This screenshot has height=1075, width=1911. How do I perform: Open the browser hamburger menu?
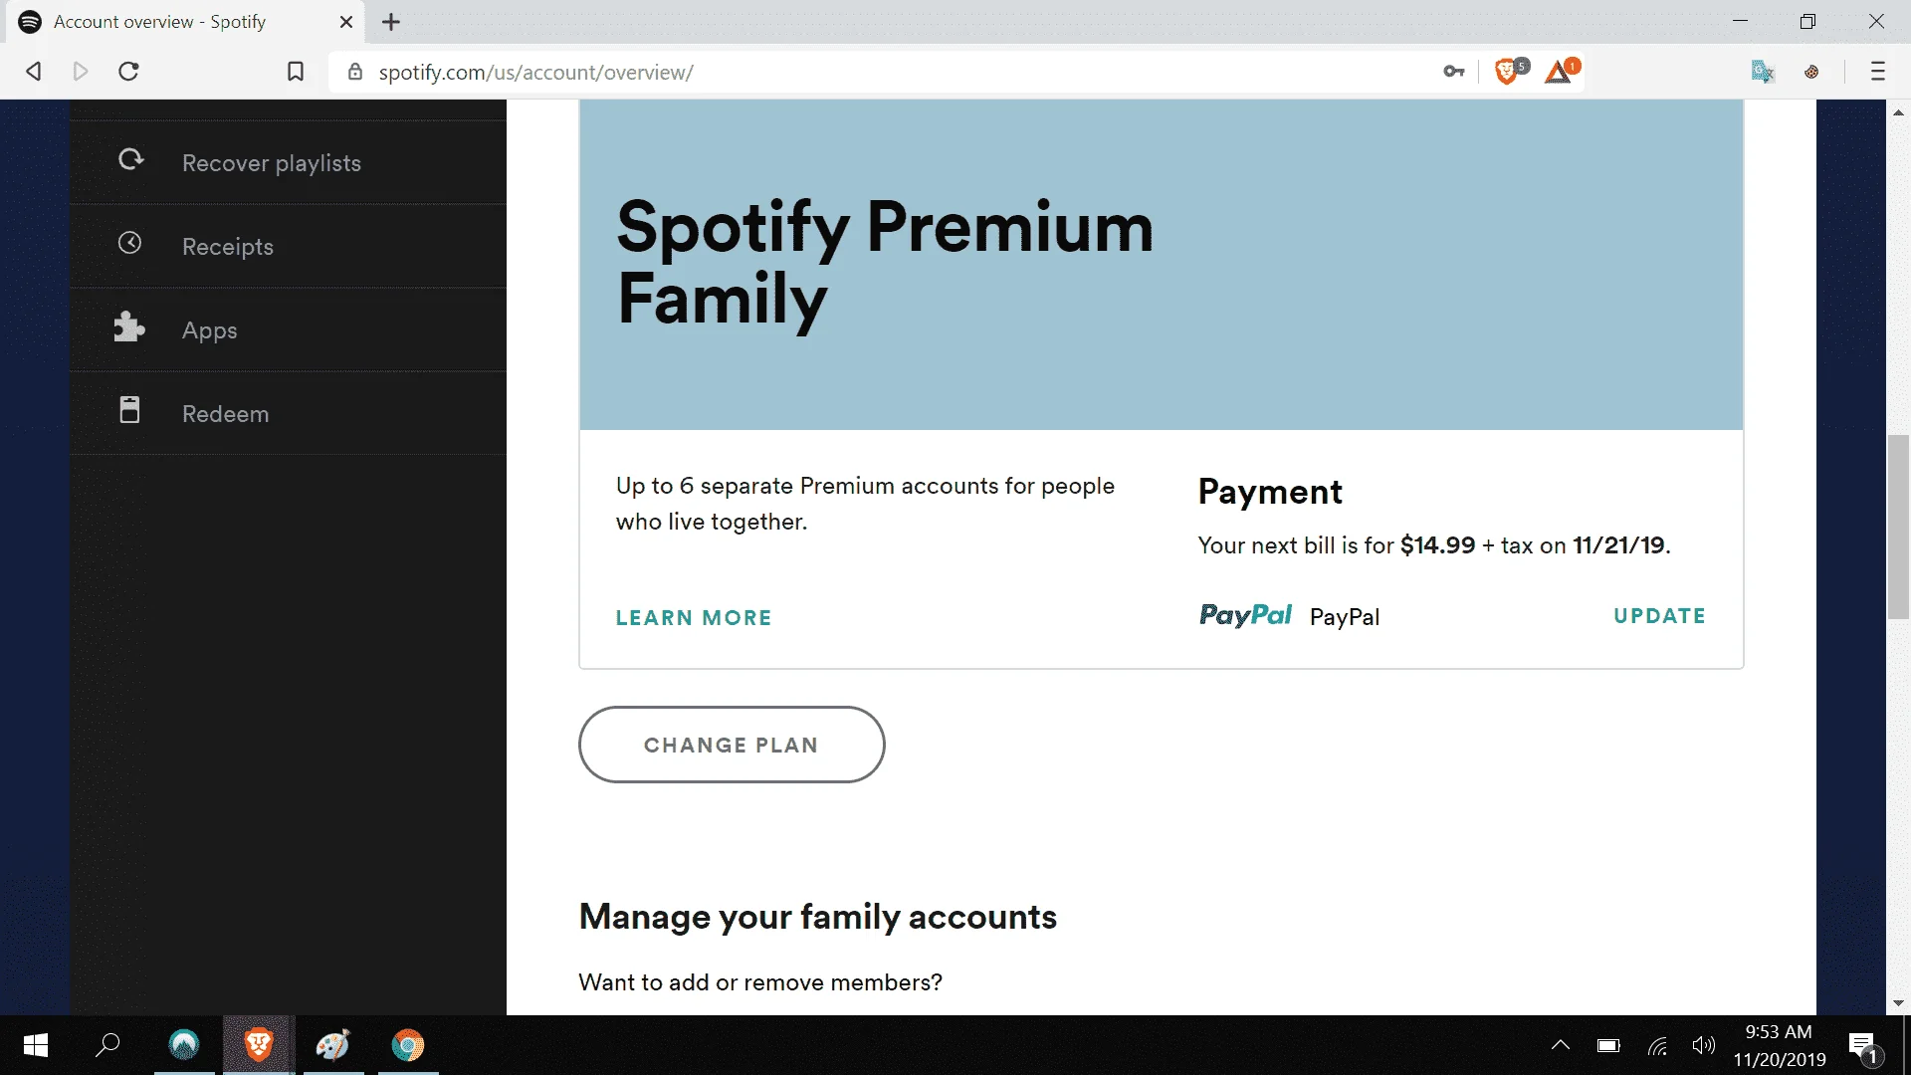click(1878, 72)
